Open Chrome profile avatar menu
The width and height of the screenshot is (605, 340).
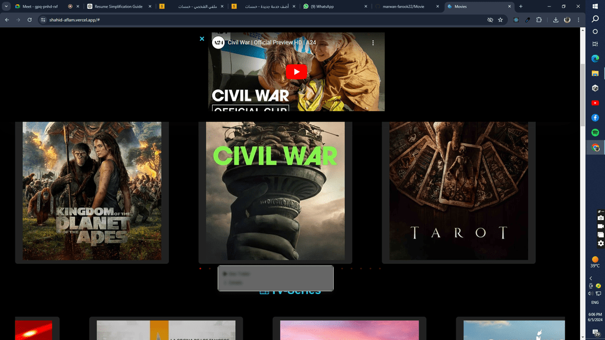click(567, 19)
